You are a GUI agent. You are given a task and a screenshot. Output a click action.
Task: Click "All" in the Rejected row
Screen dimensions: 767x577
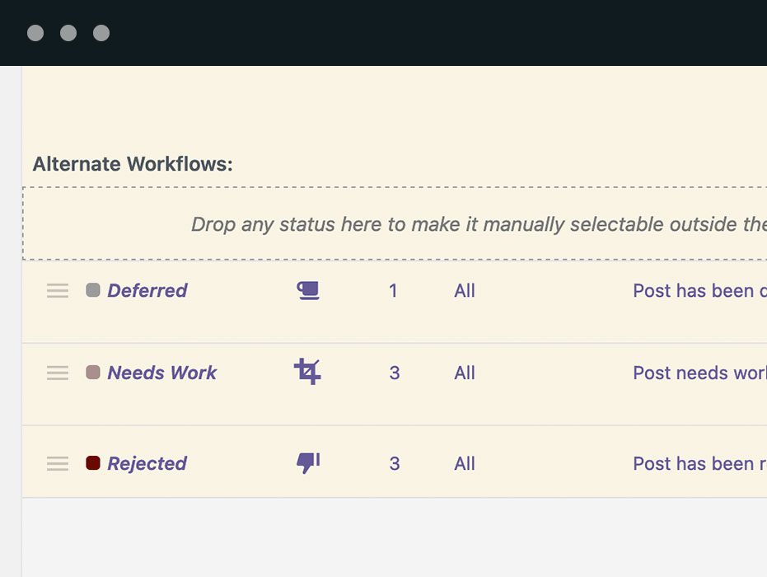coord(464,463)
